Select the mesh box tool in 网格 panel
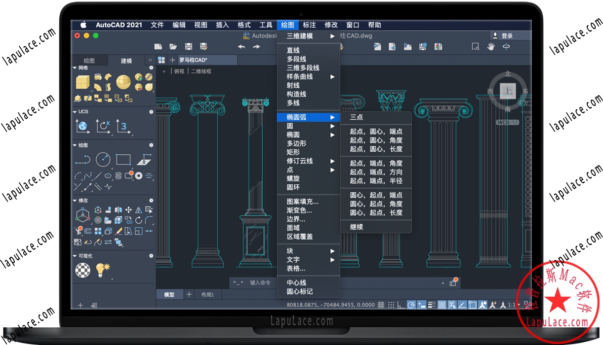The width and height of the screenshot is (603, 345). click(82, 81)
